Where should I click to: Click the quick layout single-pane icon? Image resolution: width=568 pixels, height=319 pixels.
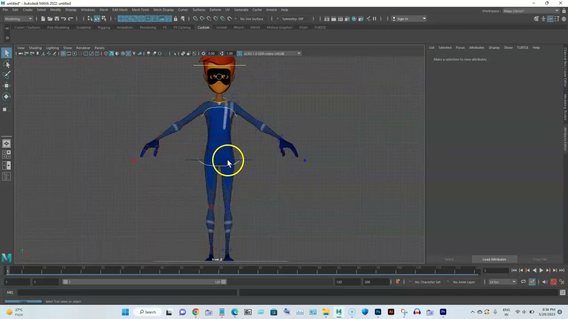point(7,144)
